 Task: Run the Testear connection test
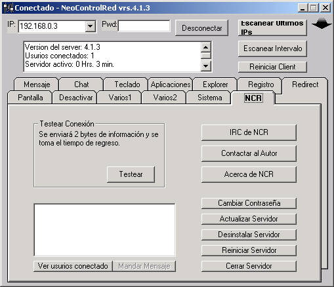pyautogui.click(x=131, y=174)
